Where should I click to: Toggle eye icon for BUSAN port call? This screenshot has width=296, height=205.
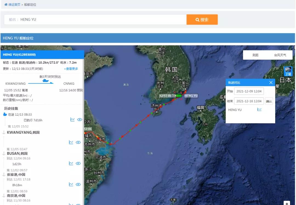click(x=78, y=163)
